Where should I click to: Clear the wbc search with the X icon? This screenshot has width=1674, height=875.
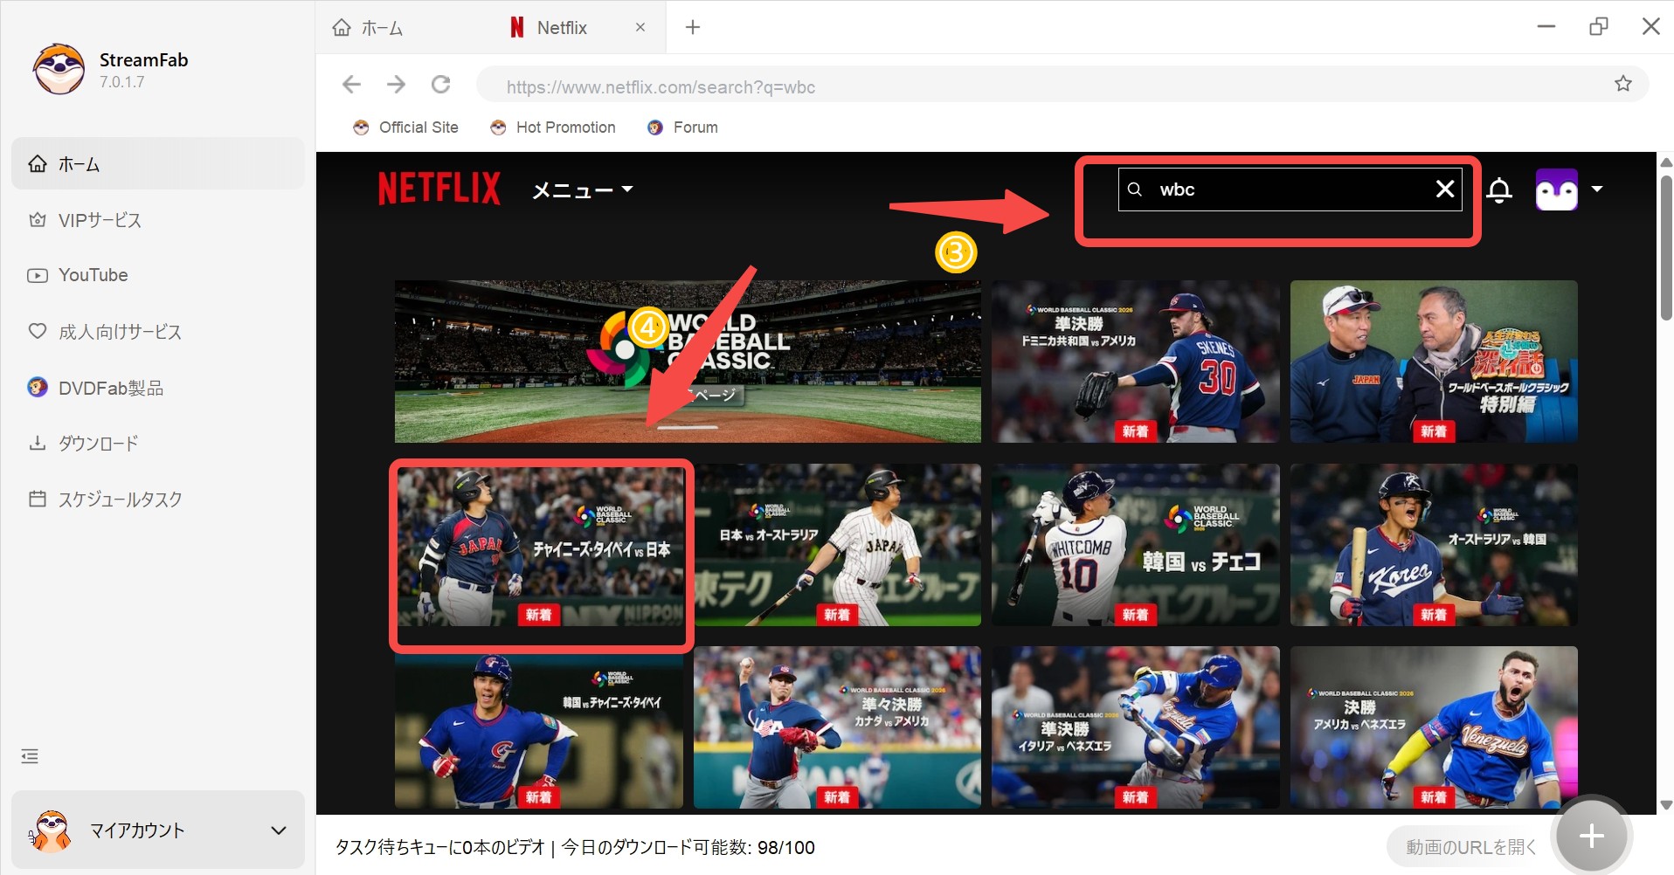pyautogui.click(x=1446, y=189)
